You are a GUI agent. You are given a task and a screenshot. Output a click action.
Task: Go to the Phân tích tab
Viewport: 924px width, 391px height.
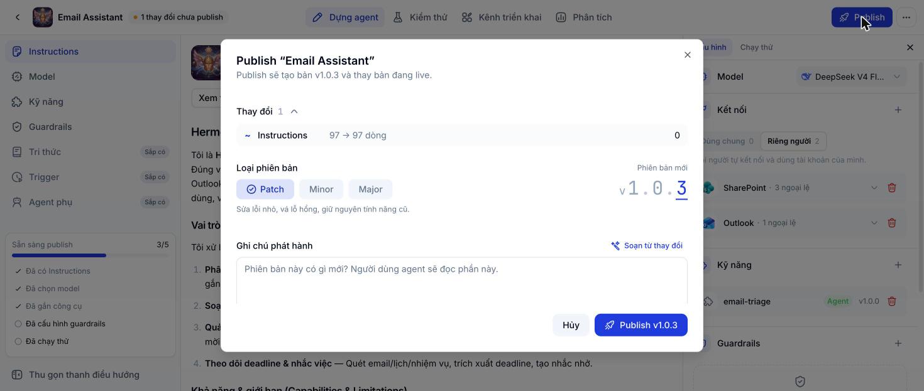(583, 17)
